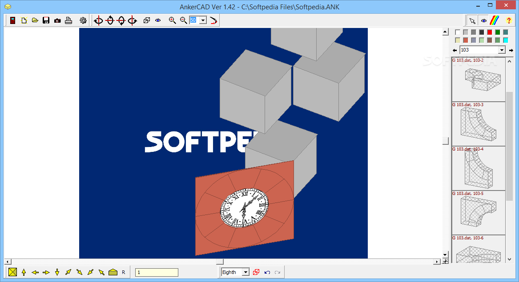The height and width of the screenshot is (282, 519).
Task: Go to previous stone set with left arrow
Action: pos(455,50)
